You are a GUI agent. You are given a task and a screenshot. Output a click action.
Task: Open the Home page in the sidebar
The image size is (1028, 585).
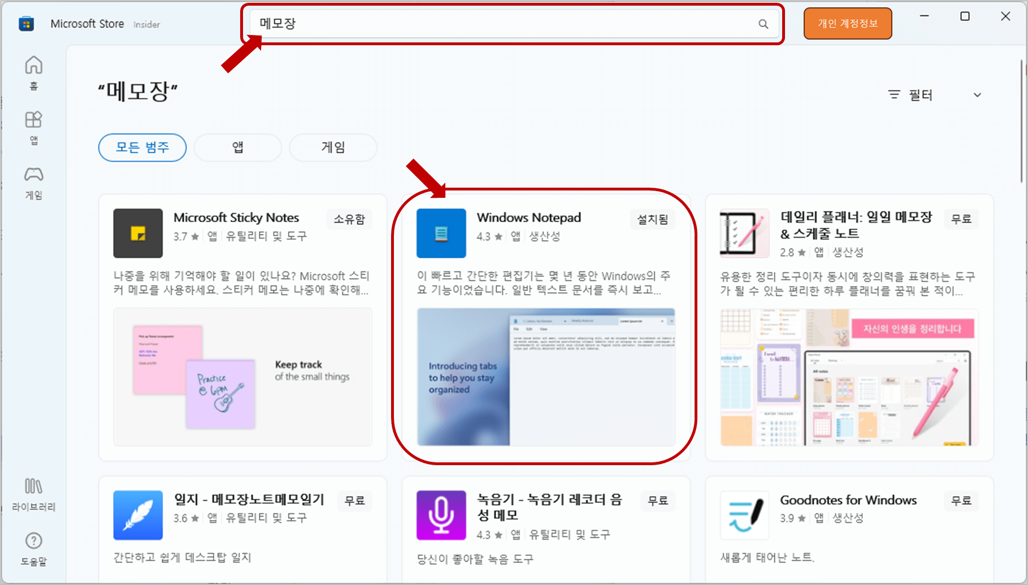click(x=33, y=72)
